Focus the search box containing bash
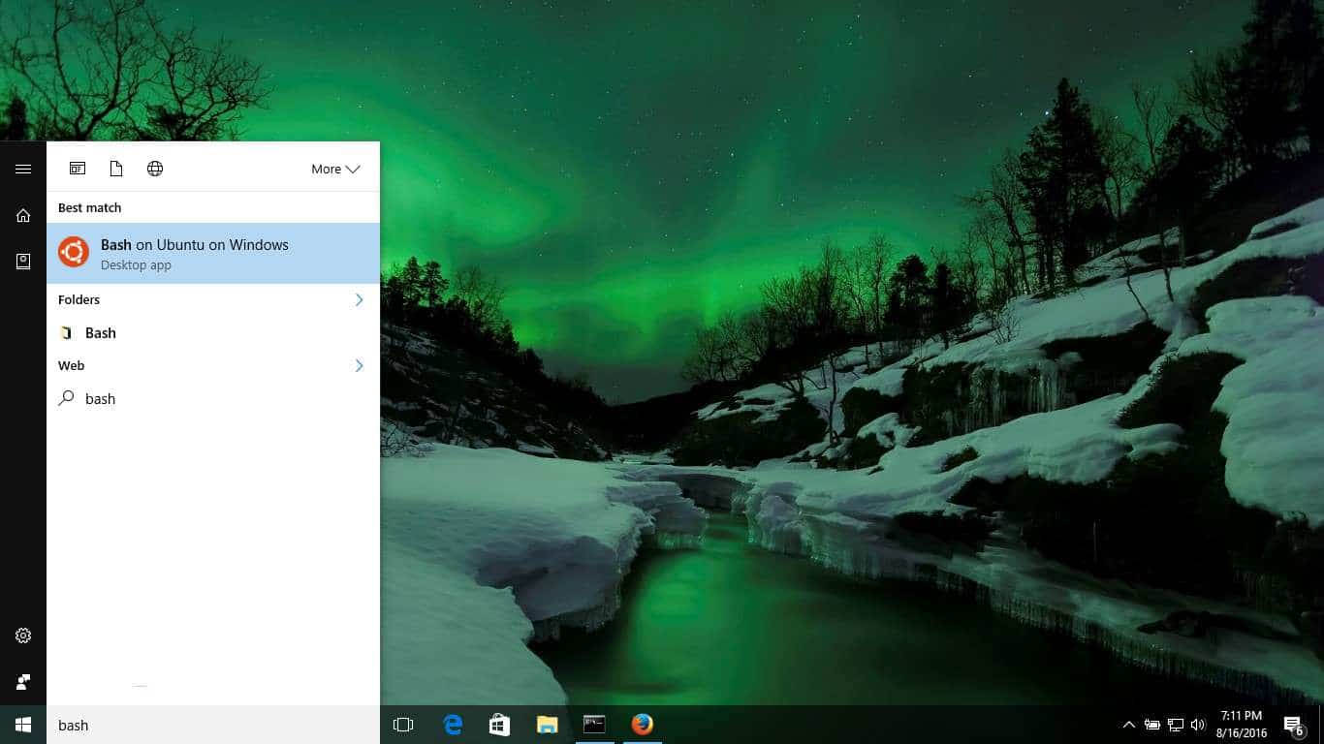 [x=213, y=725]
